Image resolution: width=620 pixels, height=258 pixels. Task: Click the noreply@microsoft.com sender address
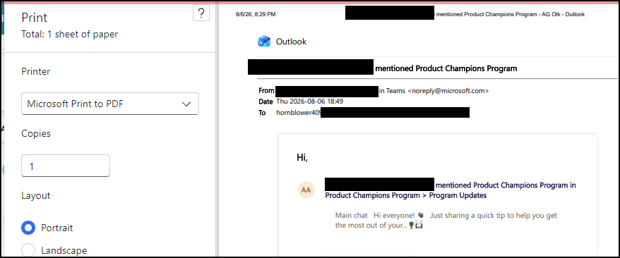pos(448,91)
